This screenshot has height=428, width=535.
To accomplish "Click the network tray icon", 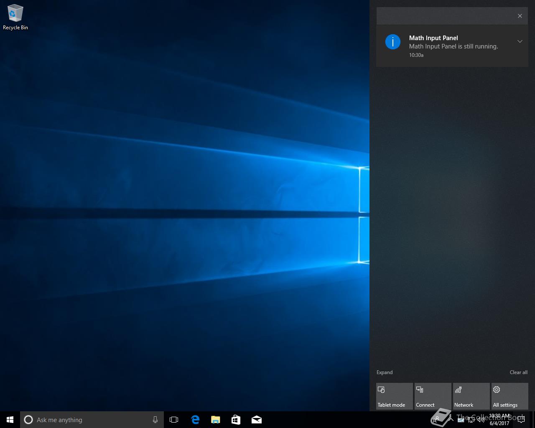I will [x=471, y=420].
